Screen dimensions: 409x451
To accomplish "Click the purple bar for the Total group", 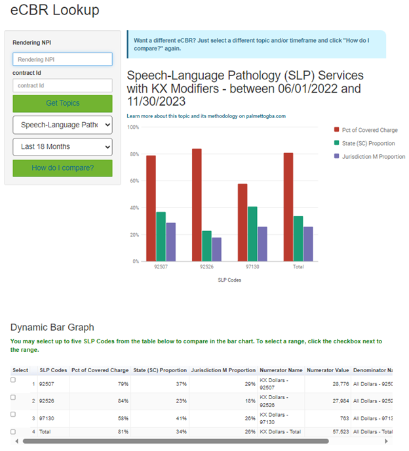I will click(x=308, y=244).
